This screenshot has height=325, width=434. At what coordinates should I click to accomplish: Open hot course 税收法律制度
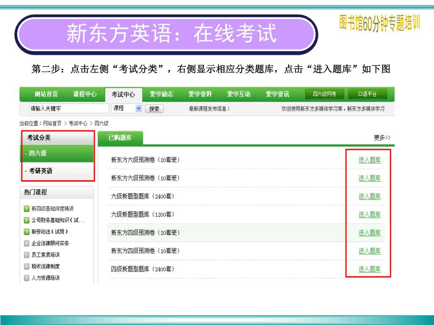coord(45,267)
